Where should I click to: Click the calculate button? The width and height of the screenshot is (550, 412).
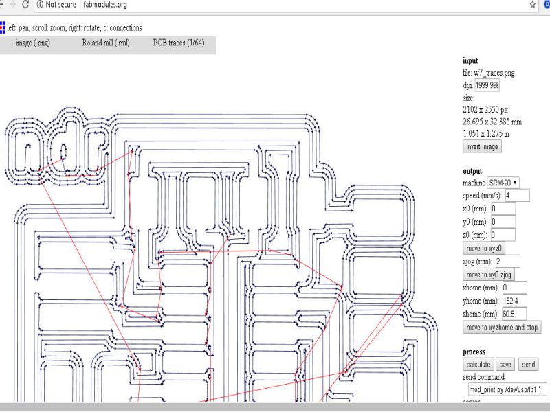point(478,365)
